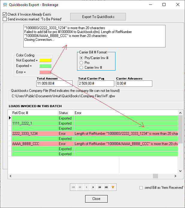Image resolution: width=185 pixels, height=208 pixels.
Task: Click the 'Export To QuickBooks' button
Action: tap(98, 17)
